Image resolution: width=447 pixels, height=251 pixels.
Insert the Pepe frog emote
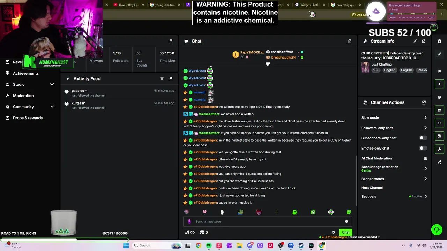pos(241,212)
